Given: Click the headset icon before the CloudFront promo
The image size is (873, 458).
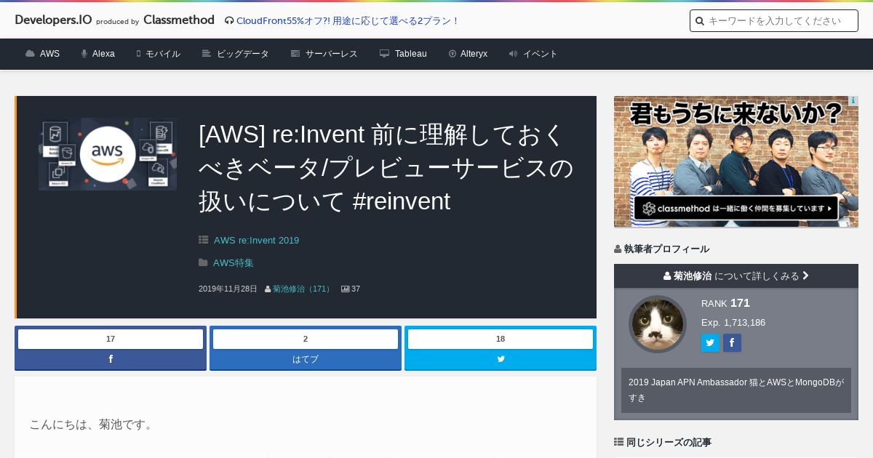Looking at the screenshot, I should (229, 20).
